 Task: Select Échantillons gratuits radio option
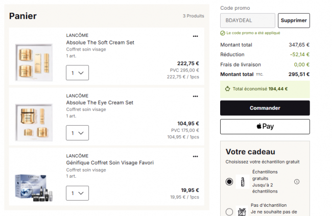[229, 182]
